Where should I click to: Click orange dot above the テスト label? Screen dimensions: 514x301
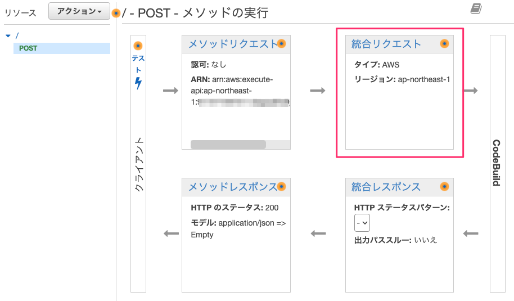click(138, 46)
